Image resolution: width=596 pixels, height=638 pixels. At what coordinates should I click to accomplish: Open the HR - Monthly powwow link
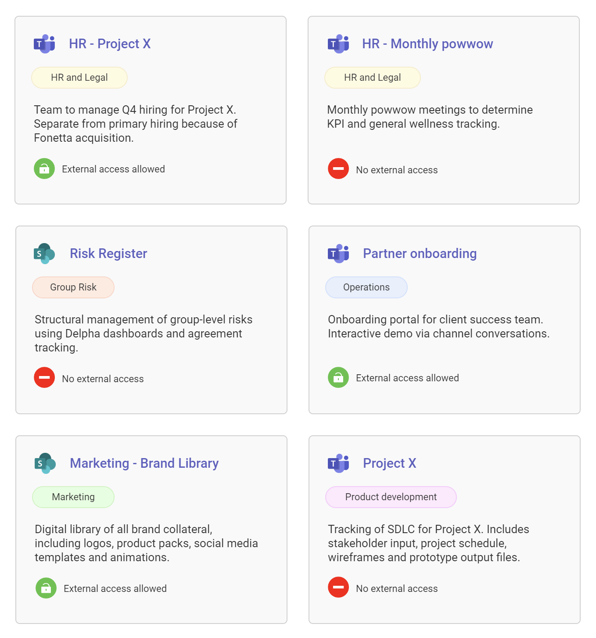pyautogui.click(x=427, y=44)
